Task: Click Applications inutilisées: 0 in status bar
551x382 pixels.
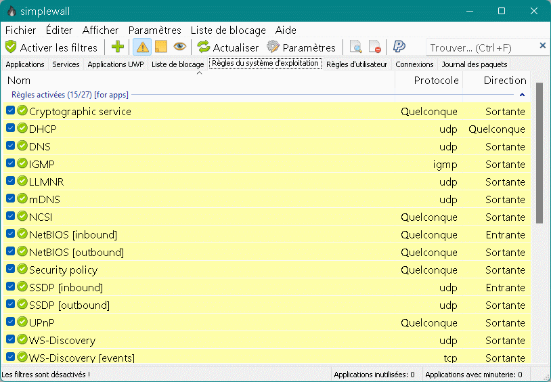Action: (x=374, y=375)
